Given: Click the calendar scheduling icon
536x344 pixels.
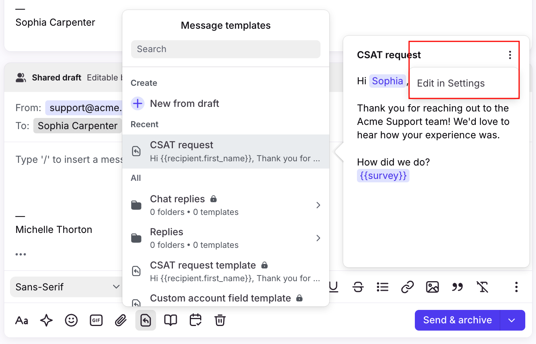Looking at the screenshot, I should click(196, 320).
